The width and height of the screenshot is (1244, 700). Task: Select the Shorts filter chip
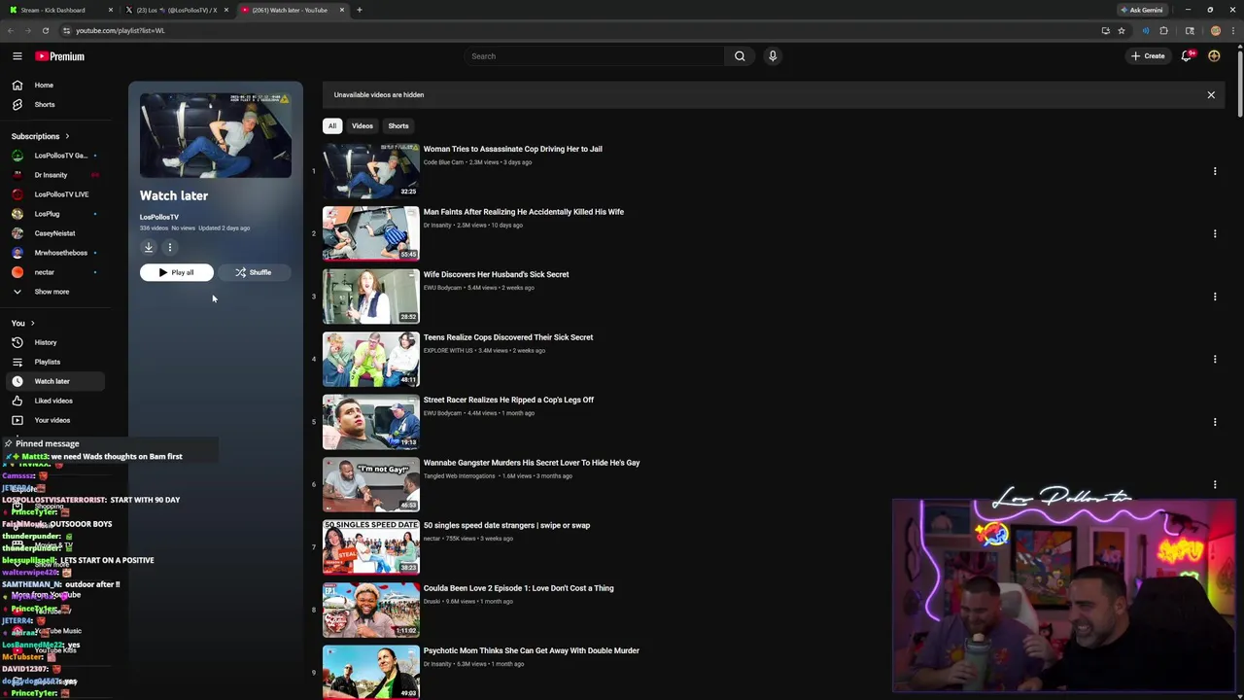(398, 125)
